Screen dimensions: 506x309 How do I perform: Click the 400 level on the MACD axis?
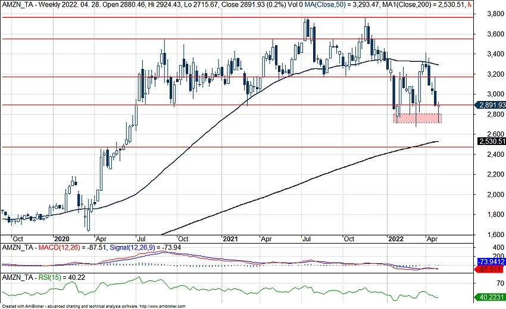[x=499, y=247]
